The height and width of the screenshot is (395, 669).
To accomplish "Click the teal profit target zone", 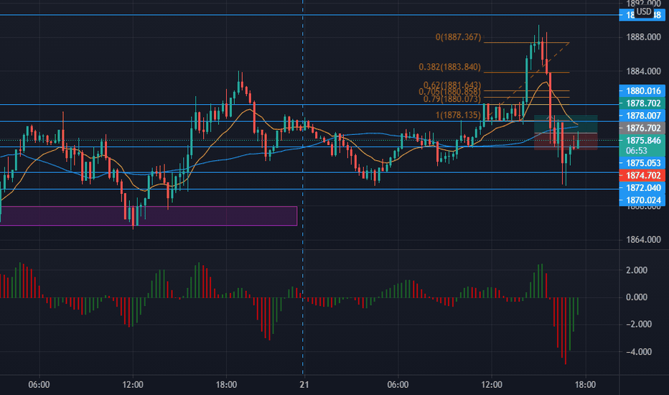I will click(566, 124).
